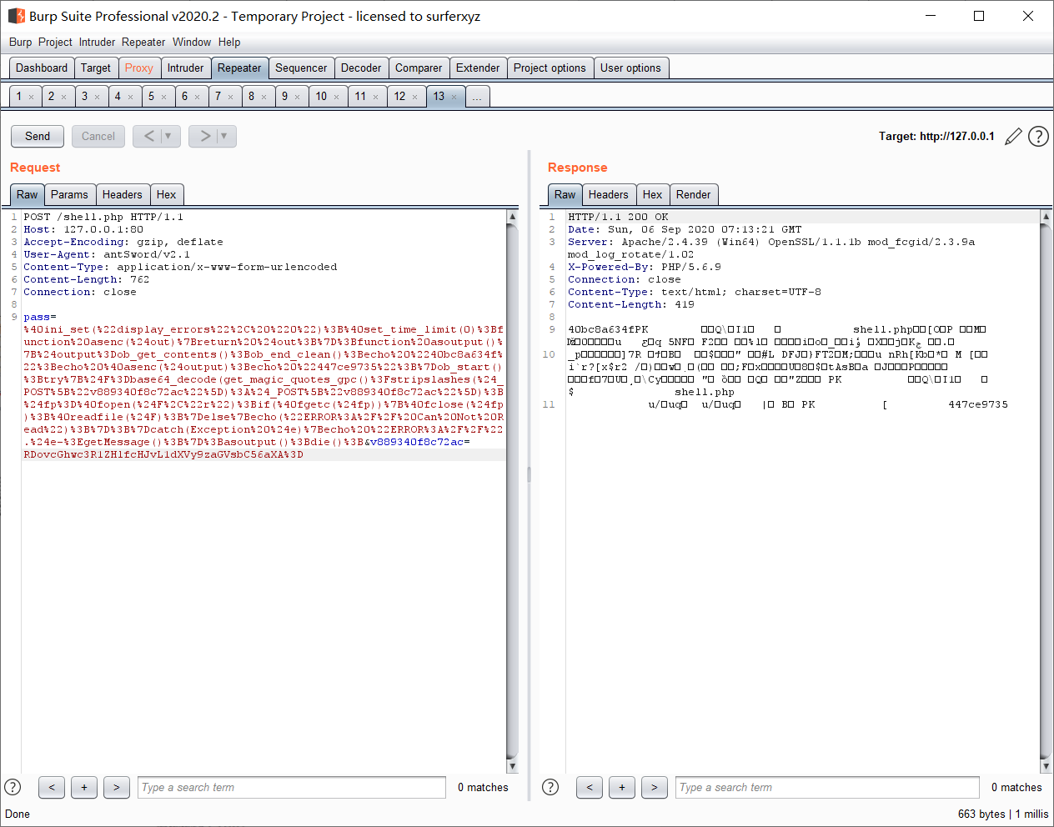Click the pencil icon to edit target

[x=1013, y=137]
